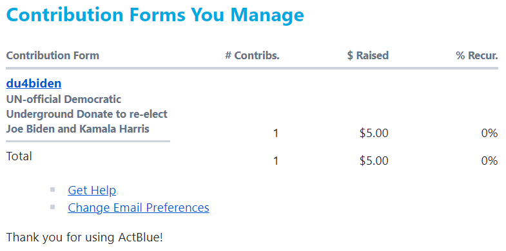Click the Total row contribution count

click(x=276, y=160)
